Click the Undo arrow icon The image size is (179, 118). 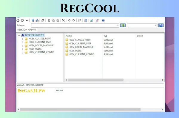click(69, 21)
